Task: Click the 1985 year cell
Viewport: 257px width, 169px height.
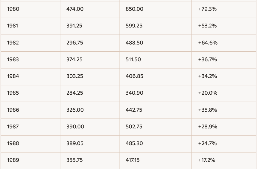Action: coord(13,93)
